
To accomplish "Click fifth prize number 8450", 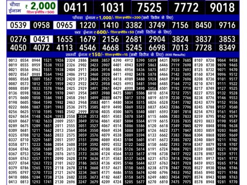I will (203, 25).
